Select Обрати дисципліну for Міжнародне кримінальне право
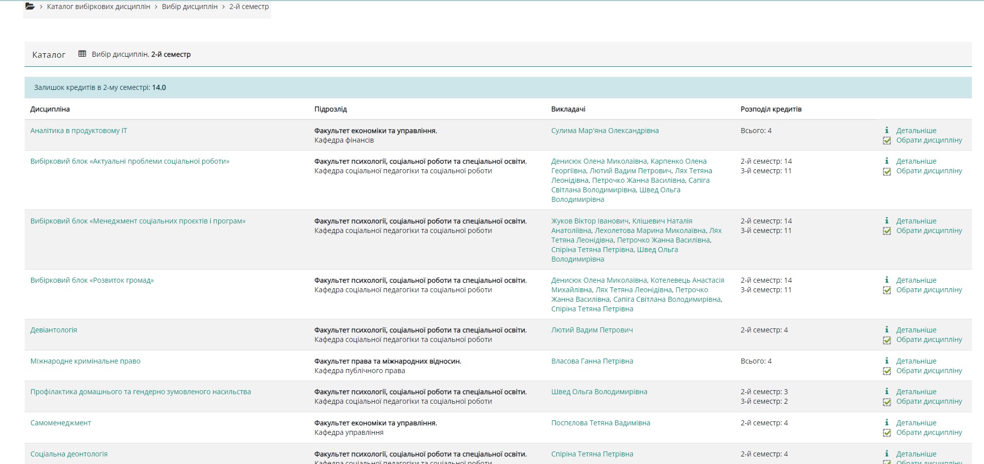 [929, 371]
